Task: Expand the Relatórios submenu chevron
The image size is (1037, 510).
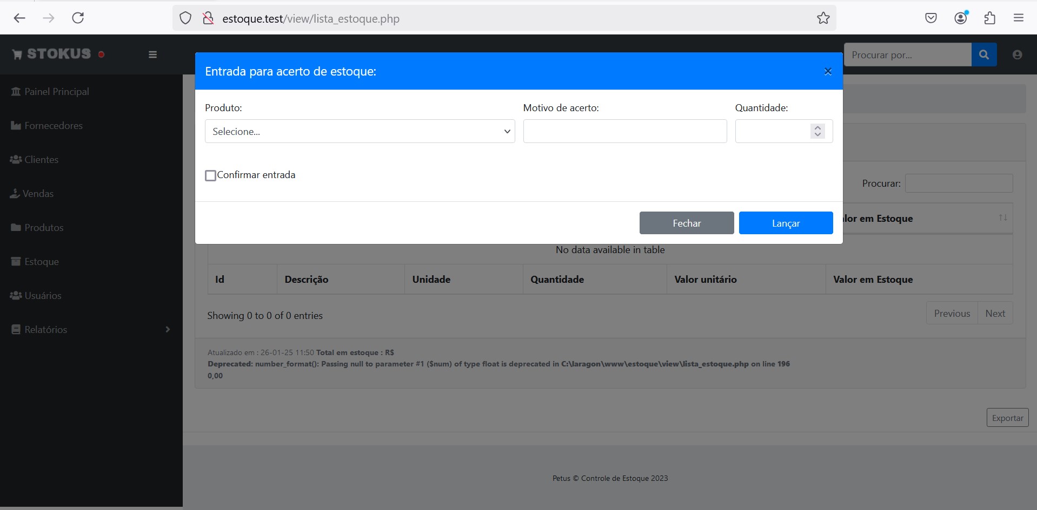Action: pyautogui.click(x=168, y=329)
